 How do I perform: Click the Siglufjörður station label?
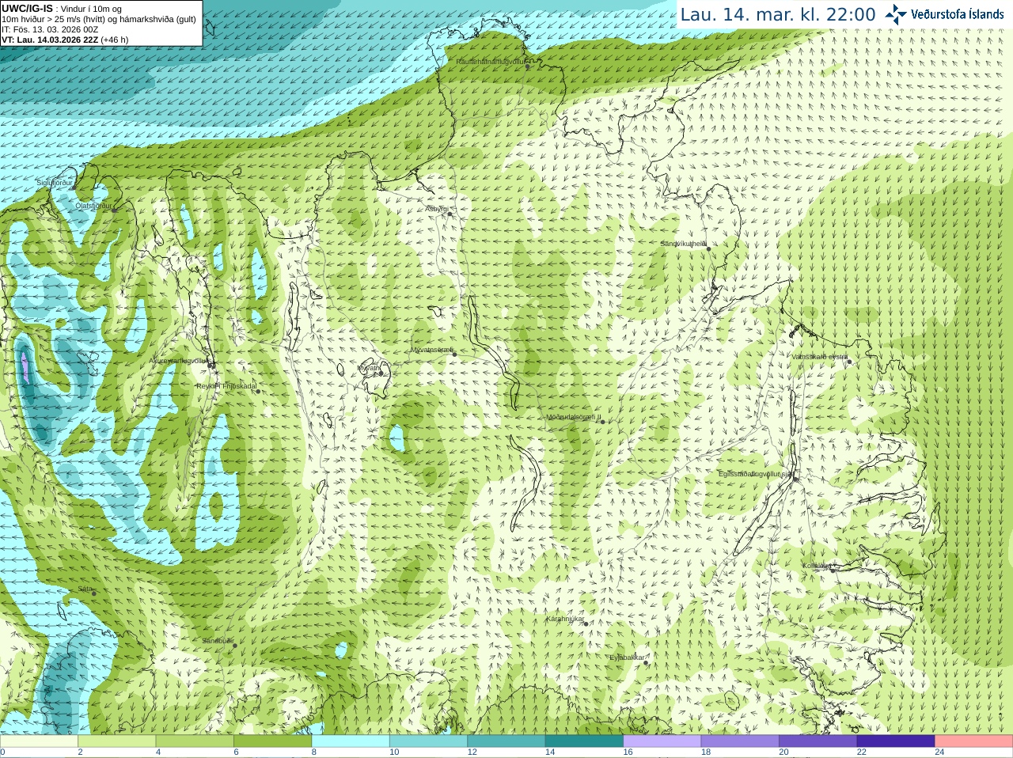pos(55,183)
